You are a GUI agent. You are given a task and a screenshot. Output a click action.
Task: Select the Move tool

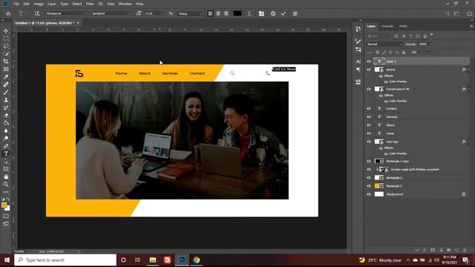pyautogui.click(x=6, y=31)
